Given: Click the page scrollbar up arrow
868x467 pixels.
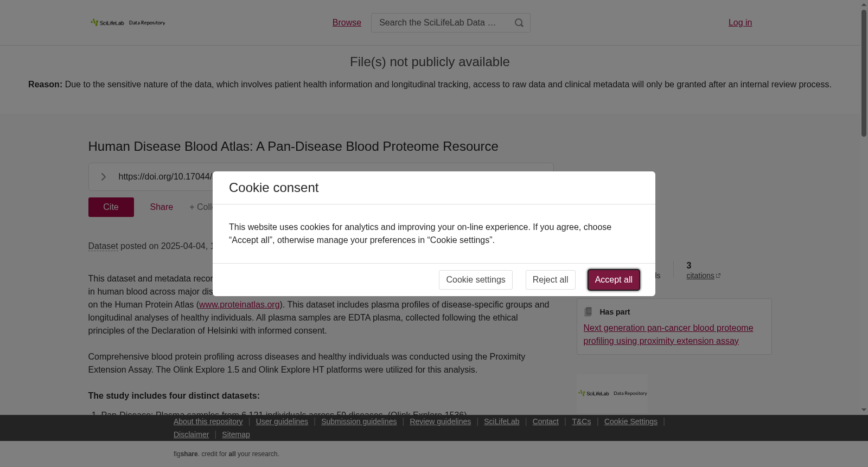Looking at the screenshot, I should pos(864,5).
